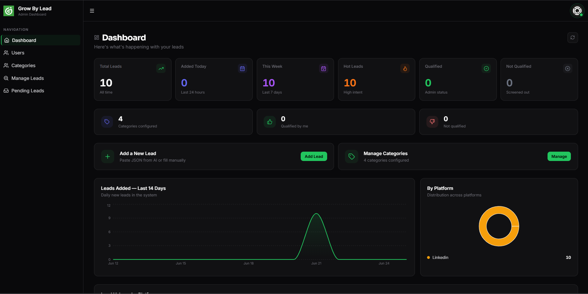
Task: Open the user profile avatar
Action: [x=577, y=11]
